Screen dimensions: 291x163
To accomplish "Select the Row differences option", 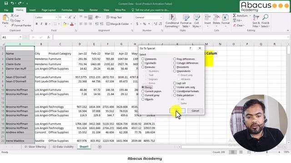I will coord(175,59).
